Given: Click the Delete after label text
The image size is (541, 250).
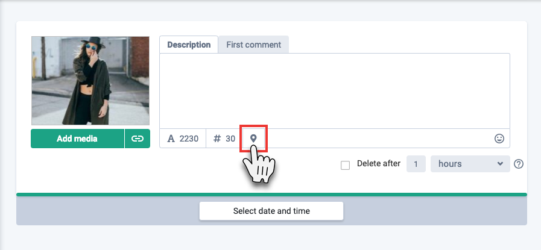Looking at the screenshot, I should (x=379, y=163).
